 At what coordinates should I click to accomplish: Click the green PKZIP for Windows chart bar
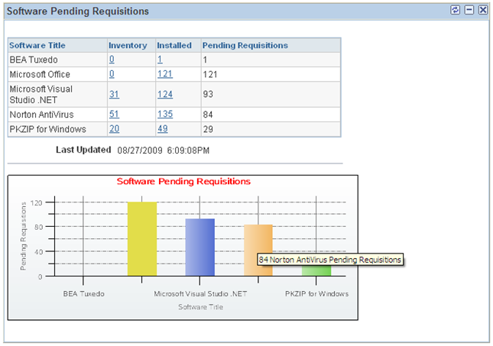point(316,271)
